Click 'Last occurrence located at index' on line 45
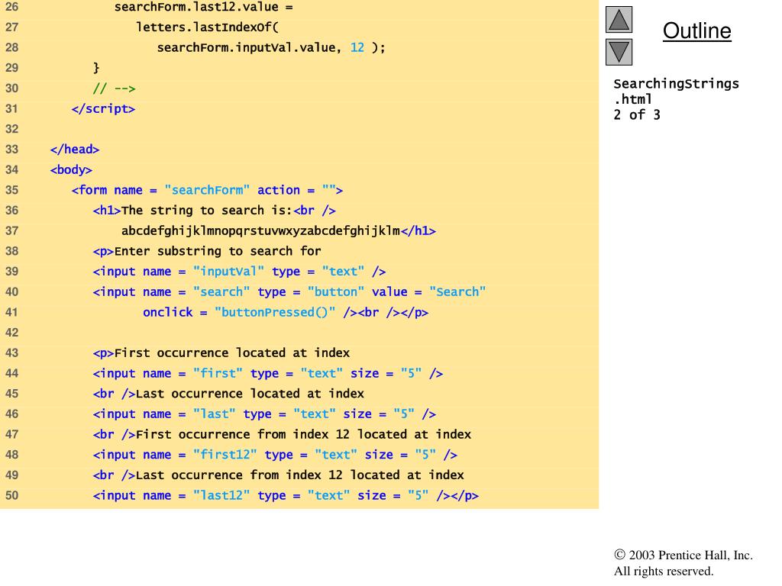The image size is (782, 586). 250,394
